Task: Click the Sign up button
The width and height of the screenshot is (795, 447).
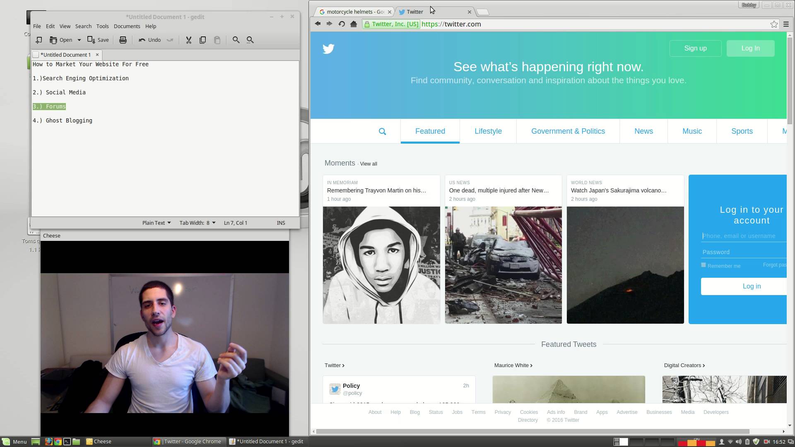Action: coord(695,48)
